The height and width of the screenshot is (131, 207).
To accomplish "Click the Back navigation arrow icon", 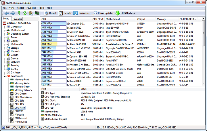I will click(x=7, y=13).
